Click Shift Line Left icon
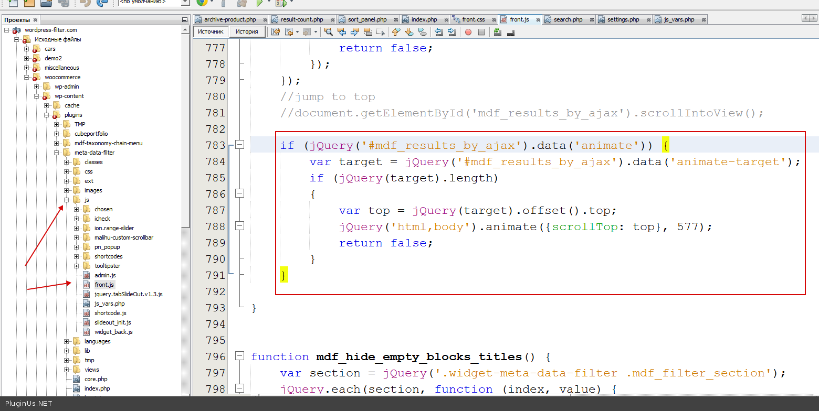Screen dimensions: 819x411 point(439,32)
